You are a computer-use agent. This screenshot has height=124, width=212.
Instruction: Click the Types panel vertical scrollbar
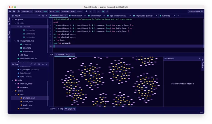click(x=47, y=94)
